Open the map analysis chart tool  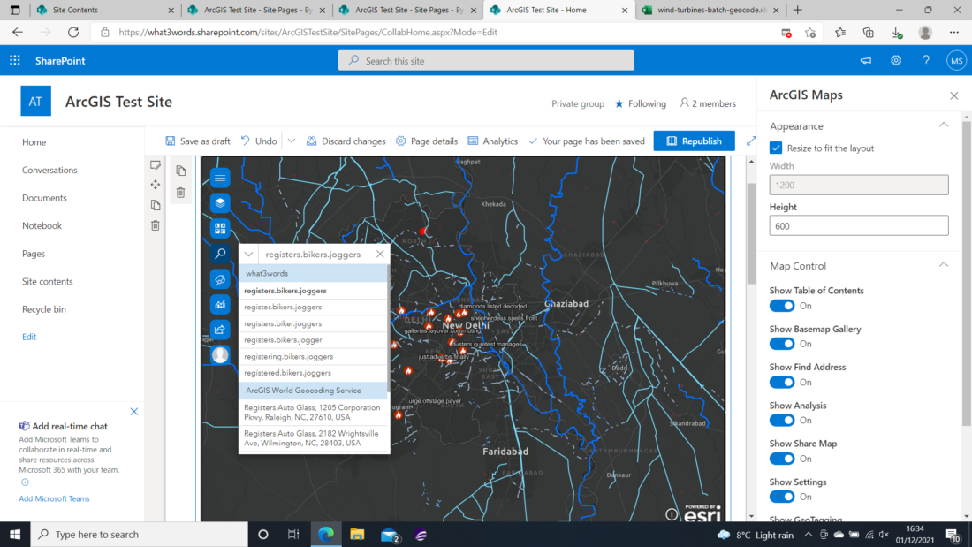[x=220, y=304]
